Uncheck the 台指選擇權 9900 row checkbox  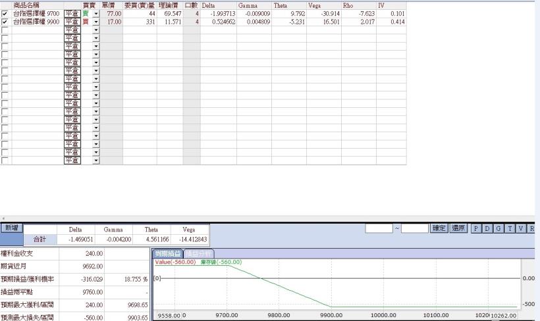click(5, 22)
